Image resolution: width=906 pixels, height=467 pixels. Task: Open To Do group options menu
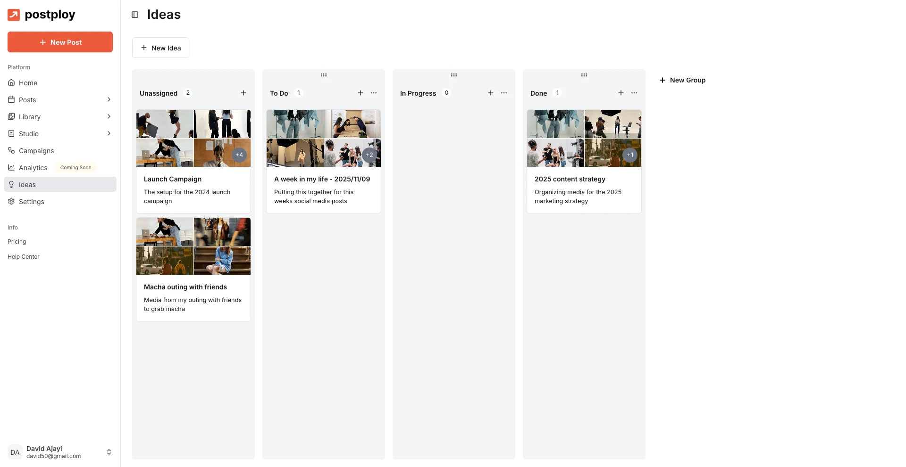(x=374, y=93)
